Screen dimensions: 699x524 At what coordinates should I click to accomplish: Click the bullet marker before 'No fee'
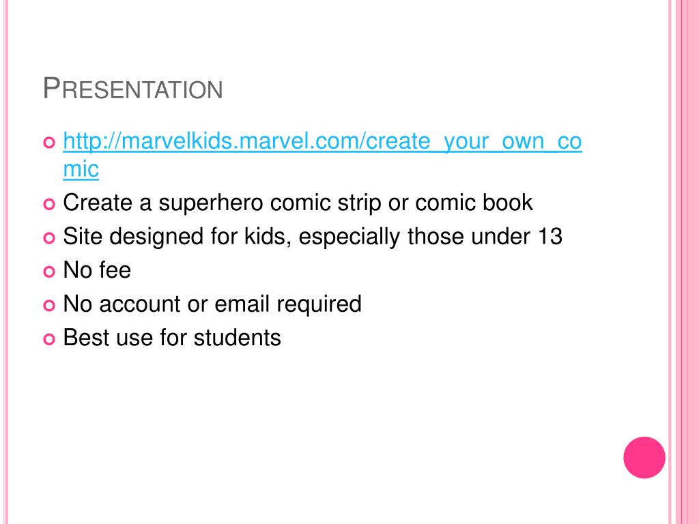49,272
